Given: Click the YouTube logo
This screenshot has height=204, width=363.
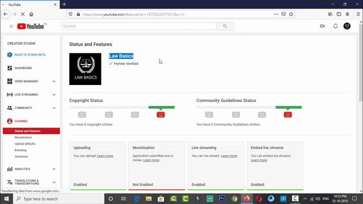Looking at the screenshot, I should (x=31, y=27).
